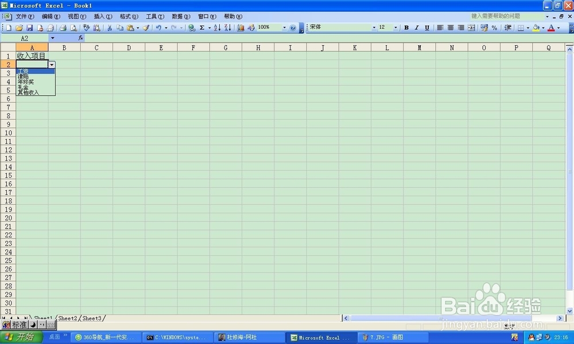Open the Research tool
The height and width of the screenshot is (344, 574).
pyautogui.click(x=96, y=28)
